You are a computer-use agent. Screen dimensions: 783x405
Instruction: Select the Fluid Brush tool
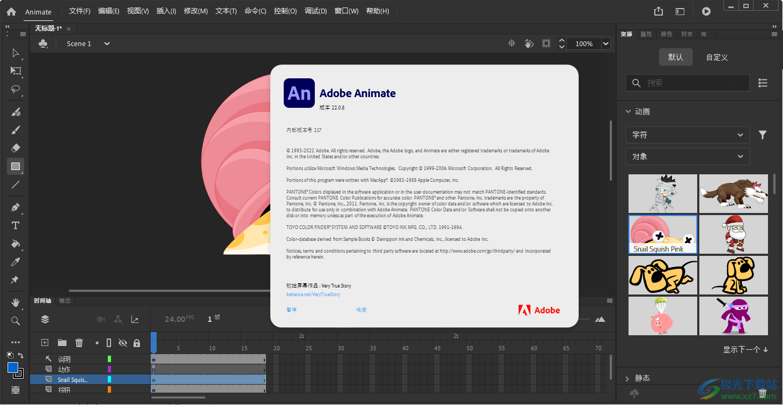click(16, 112)
